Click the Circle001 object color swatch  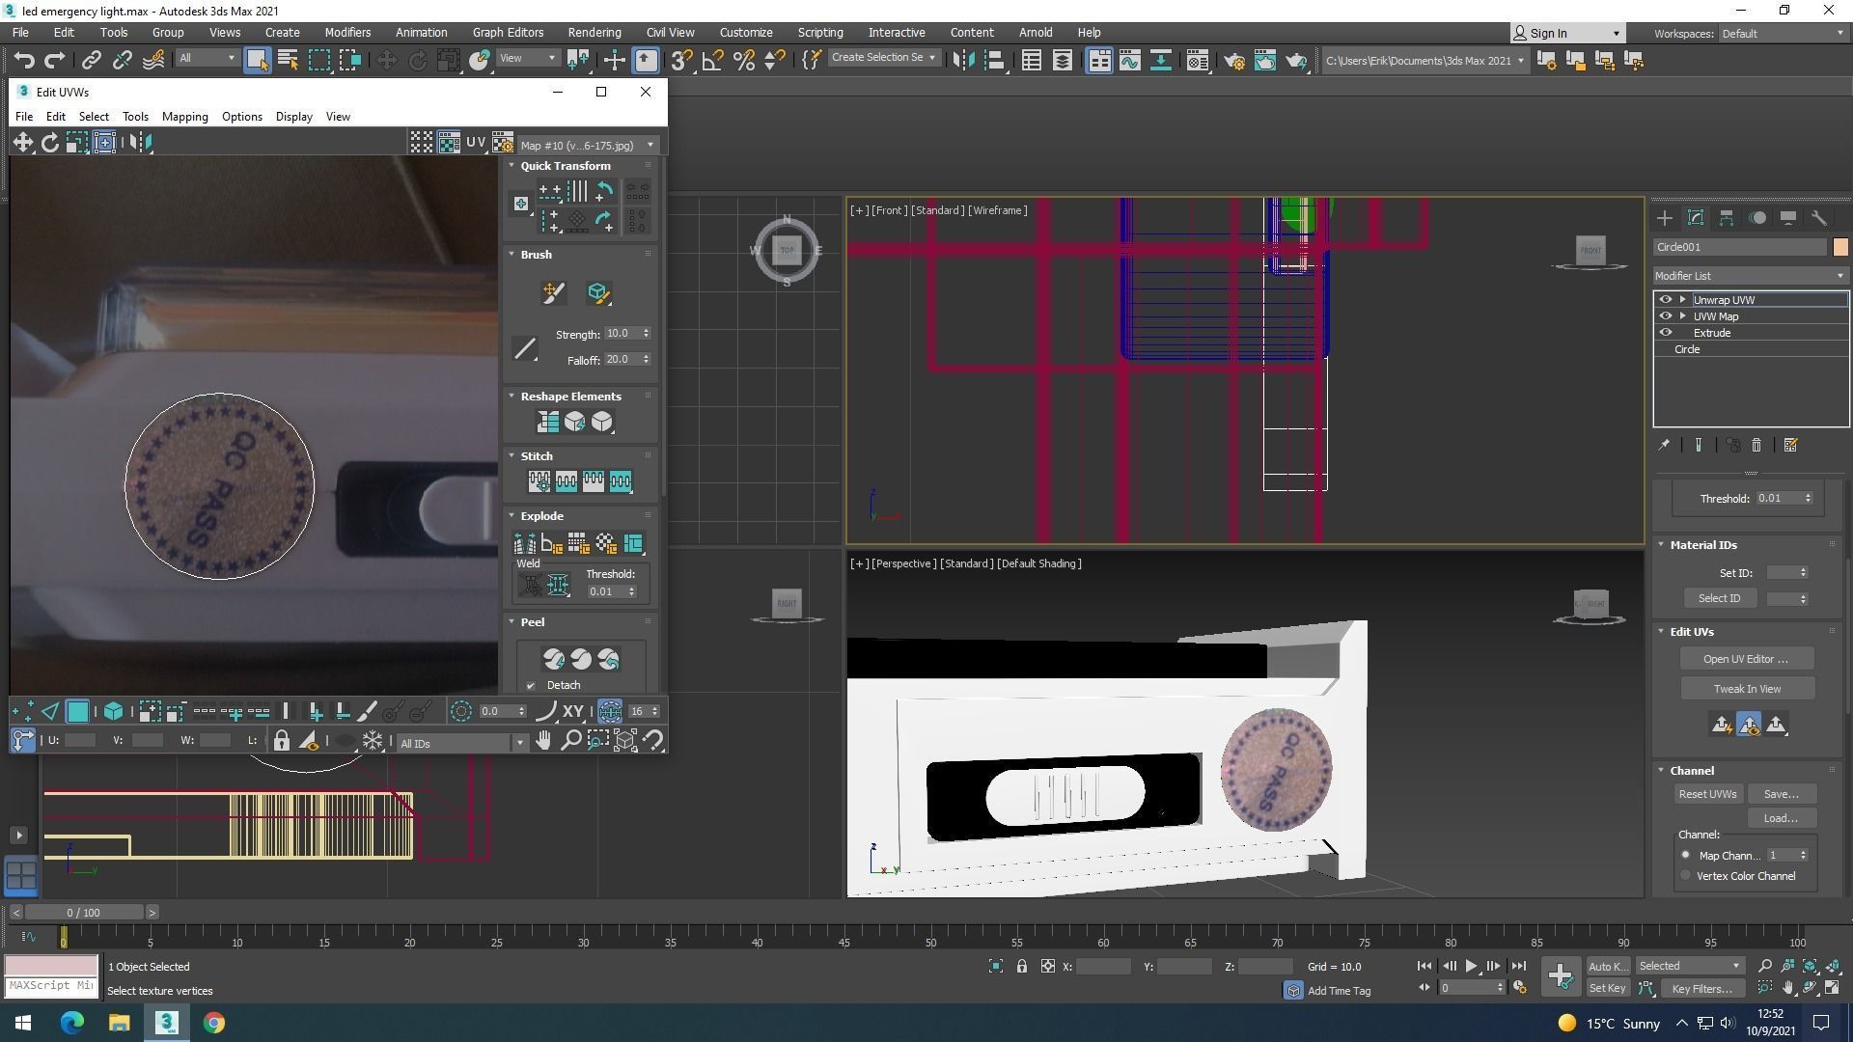click(x=1841, y=247)
